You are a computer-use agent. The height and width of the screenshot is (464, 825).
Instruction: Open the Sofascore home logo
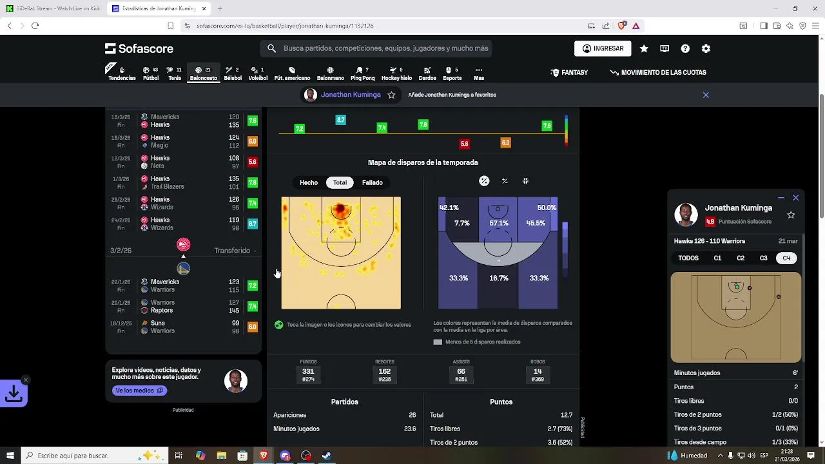coord(139,48)
